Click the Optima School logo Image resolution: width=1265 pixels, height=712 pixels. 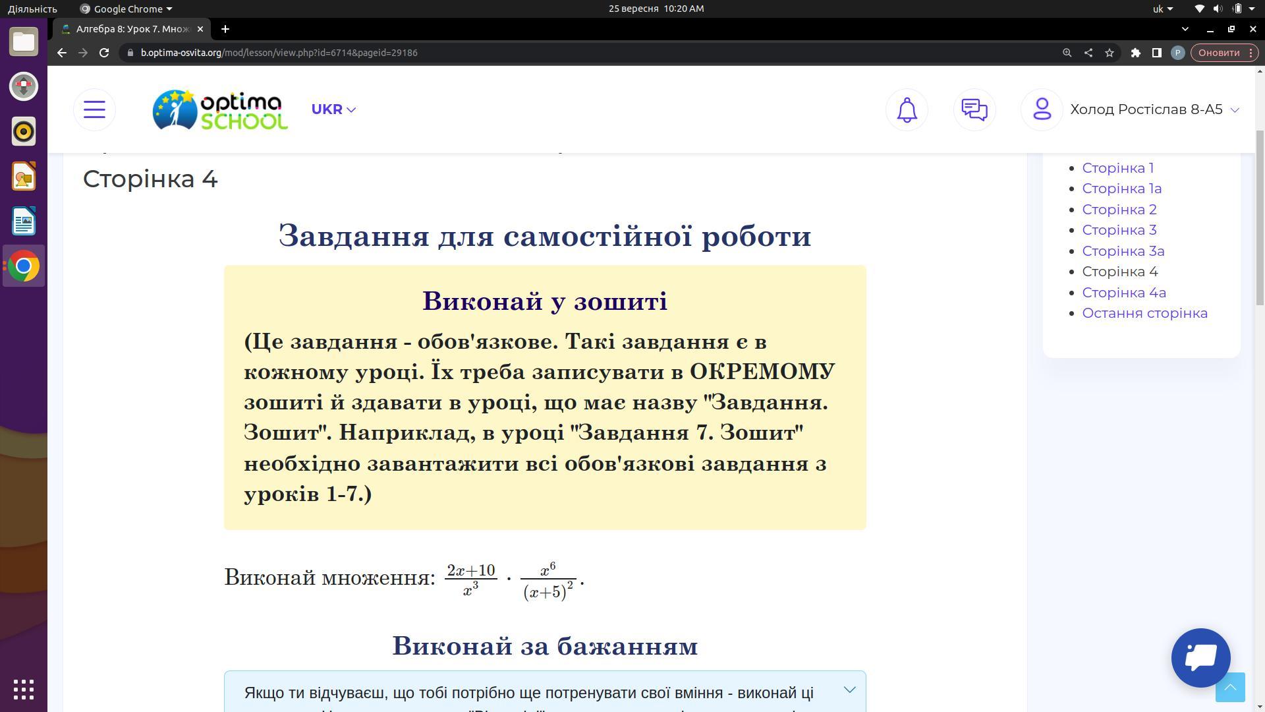(x=220, y=109)
